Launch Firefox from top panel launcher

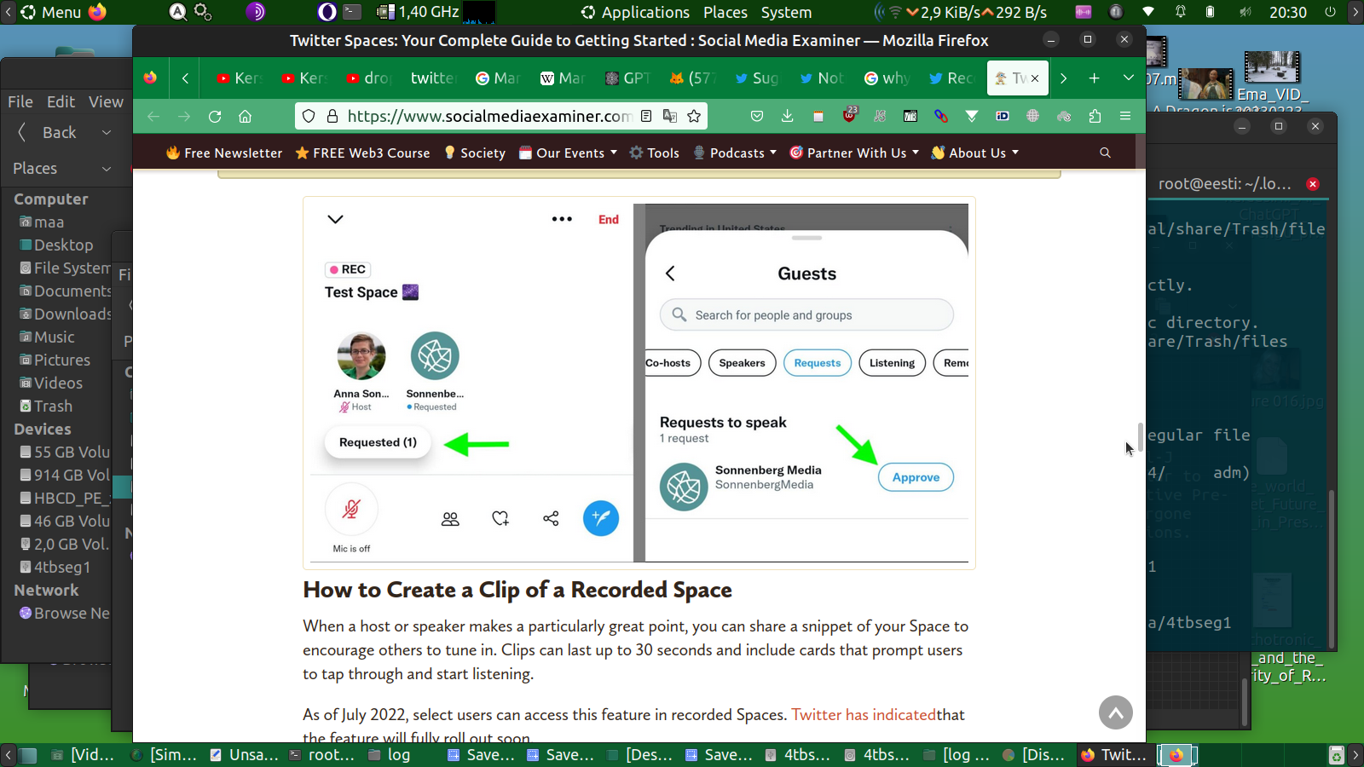tap(98, 12)
